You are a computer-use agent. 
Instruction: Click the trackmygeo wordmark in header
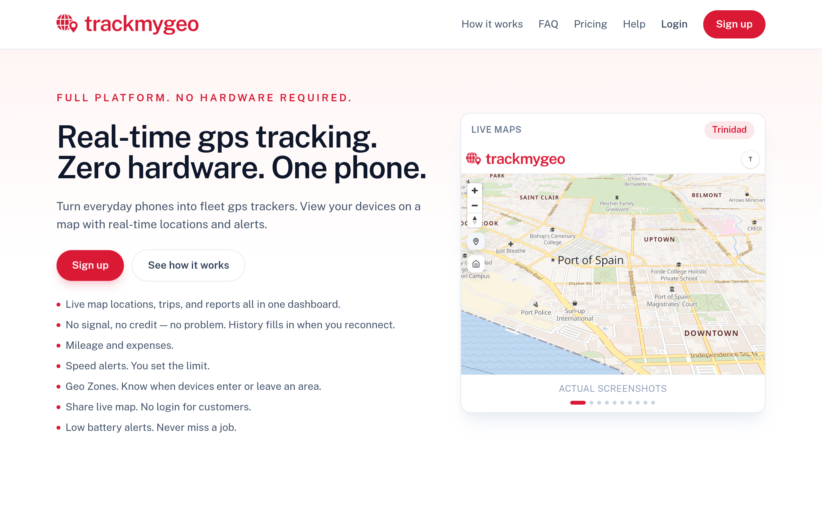coord(142,24)
